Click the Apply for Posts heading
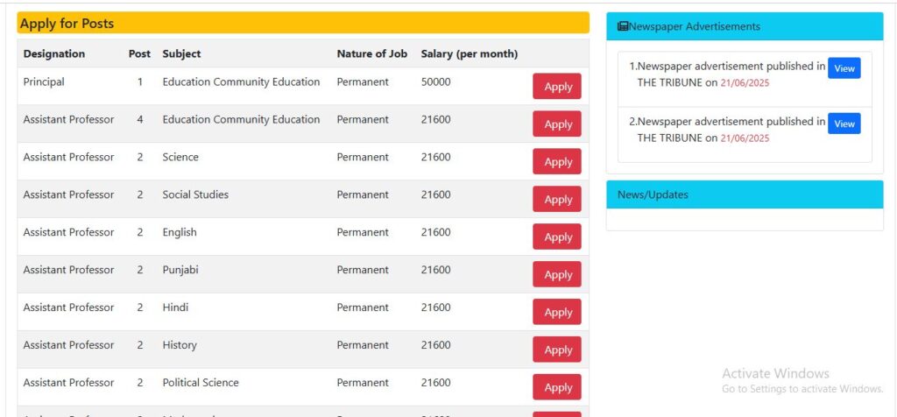 [x=67, y=24]
